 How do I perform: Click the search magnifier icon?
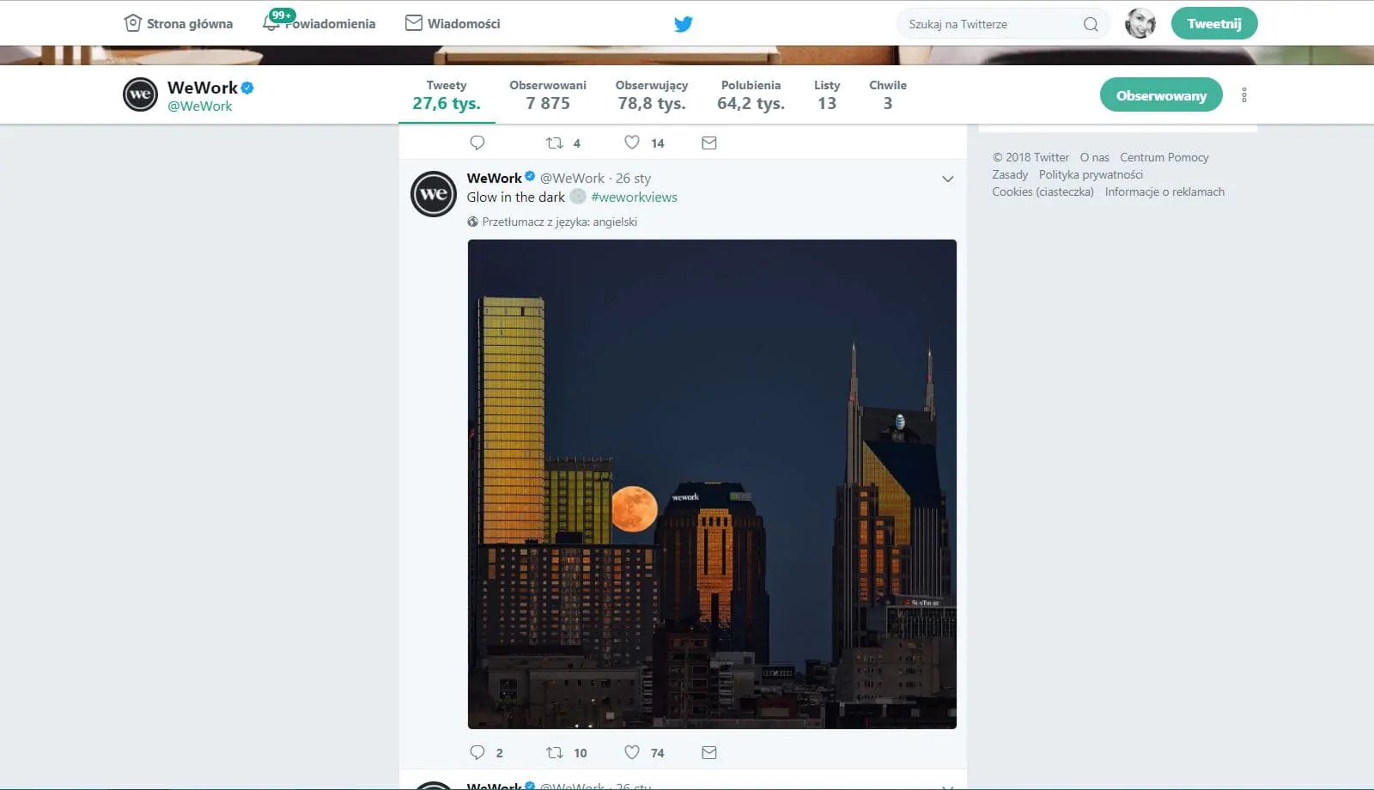click(x=1091, y=24)
